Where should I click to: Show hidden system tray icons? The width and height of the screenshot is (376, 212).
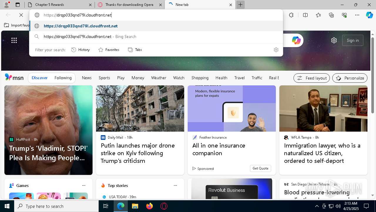(317, 206)
